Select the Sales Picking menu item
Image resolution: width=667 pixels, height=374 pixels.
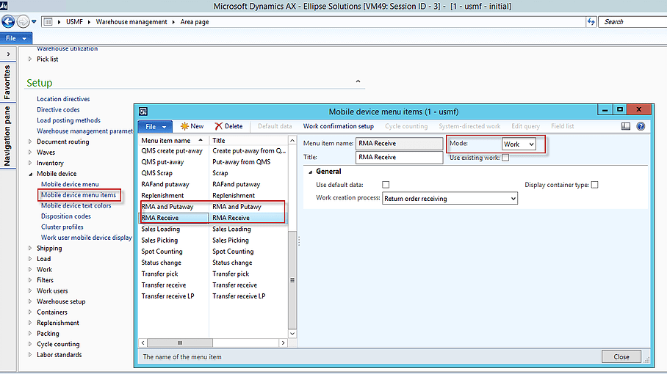click(x=213, y=241)
